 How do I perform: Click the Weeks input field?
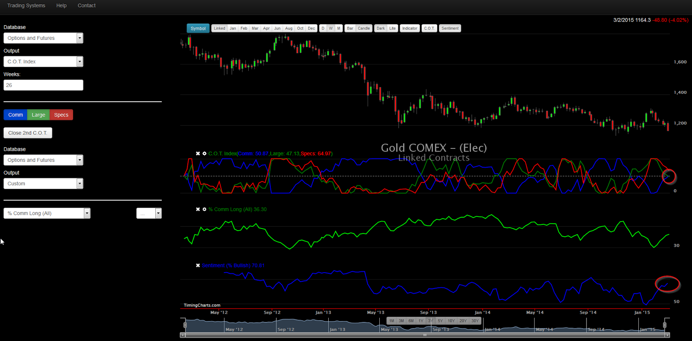point(43,85)
